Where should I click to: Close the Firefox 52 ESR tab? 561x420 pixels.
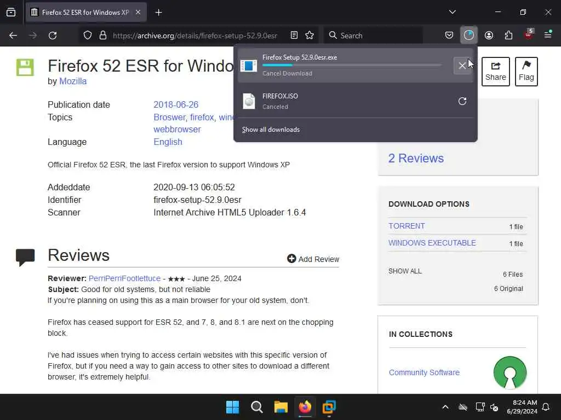(138, 13)
